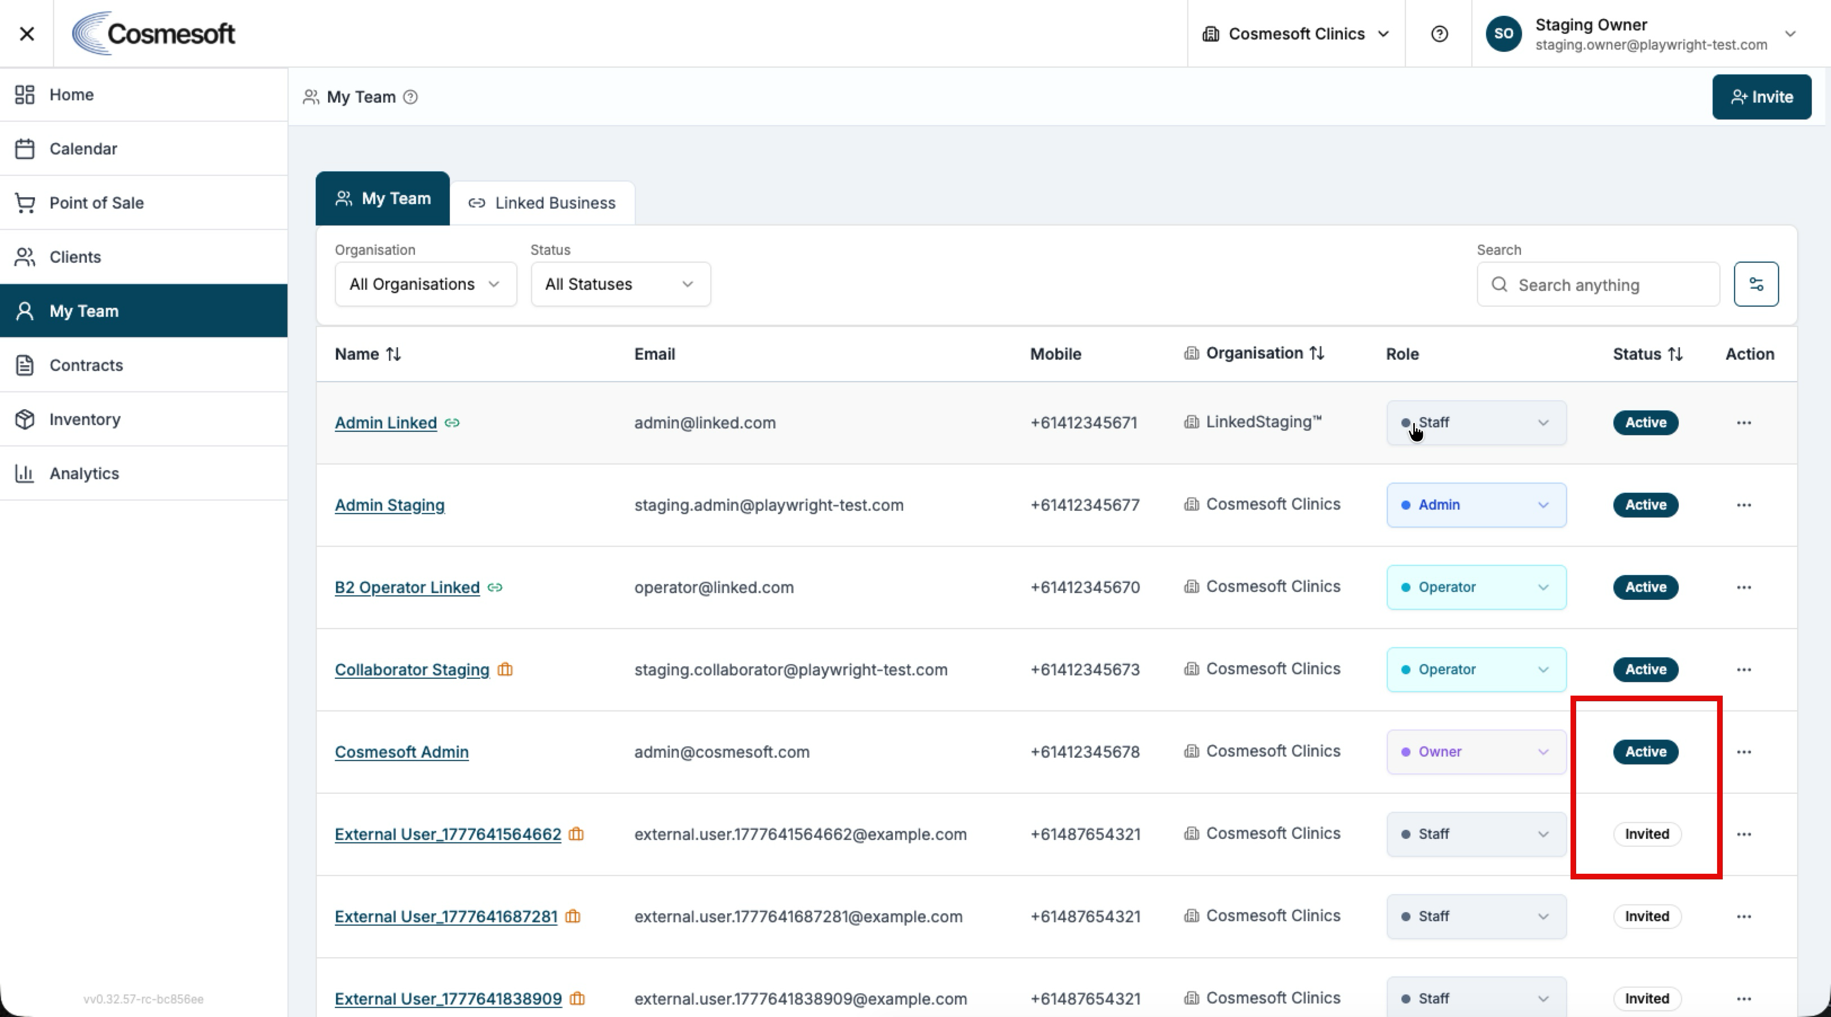Click the link icon next to Admin Linked

click(x=452, y=423)
